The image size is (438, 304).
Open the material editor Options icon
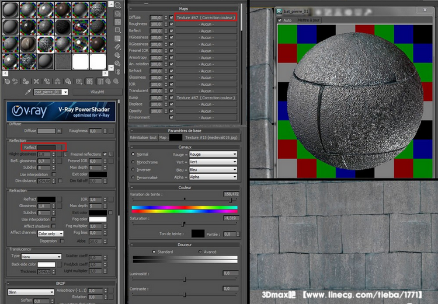pos(117,55)
